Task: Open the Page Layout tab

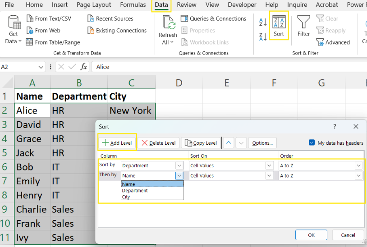Action: pos(94,5)
